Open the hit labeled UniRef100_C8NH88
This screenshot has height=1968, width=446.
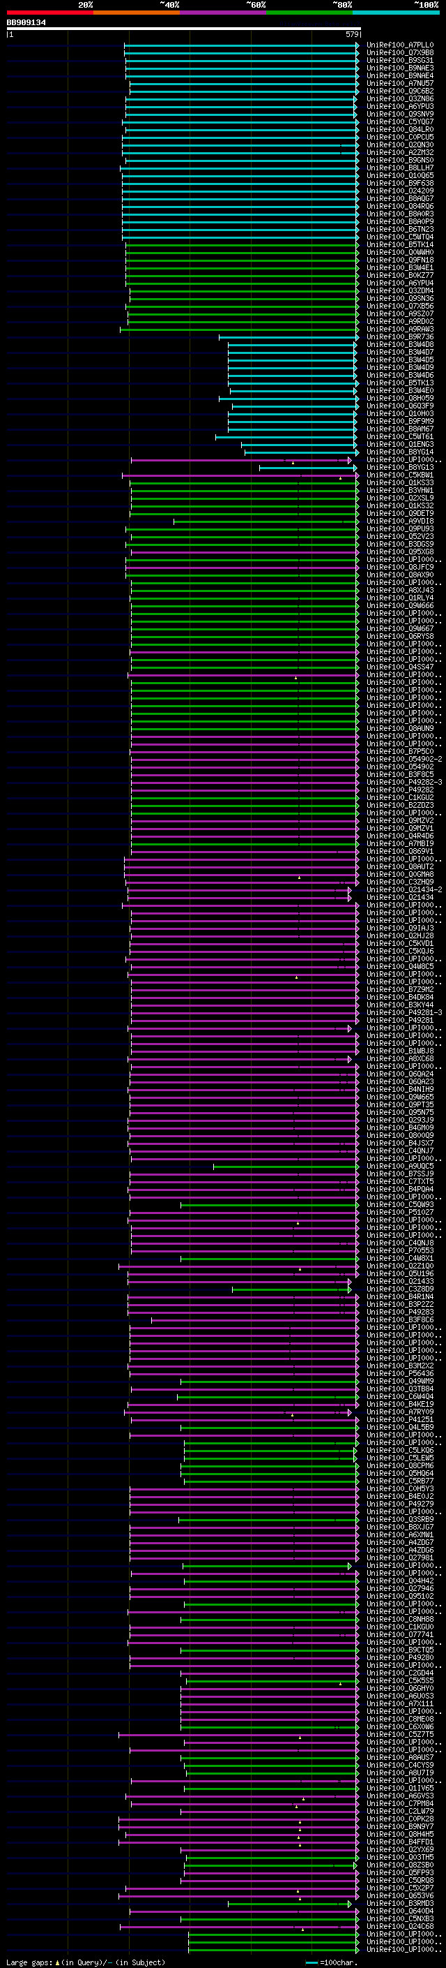pyautogui.click(x=400, y=1620)
